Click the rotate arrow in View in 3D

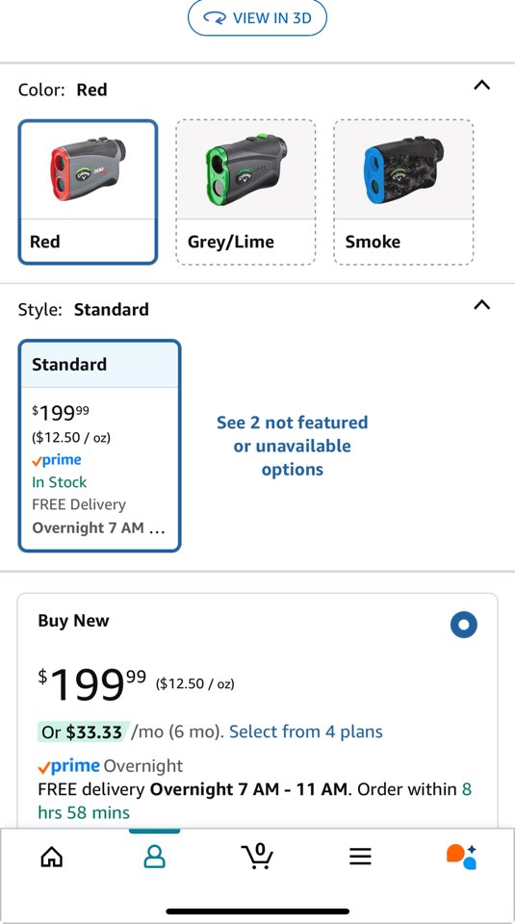pos(215,18)
